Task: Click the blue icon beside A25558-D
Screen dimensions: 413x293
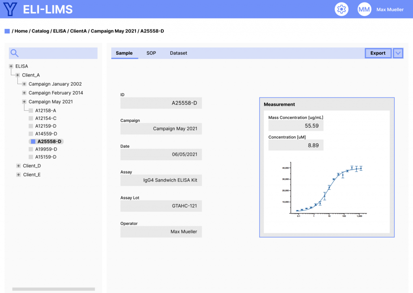Action: [33, 141]
